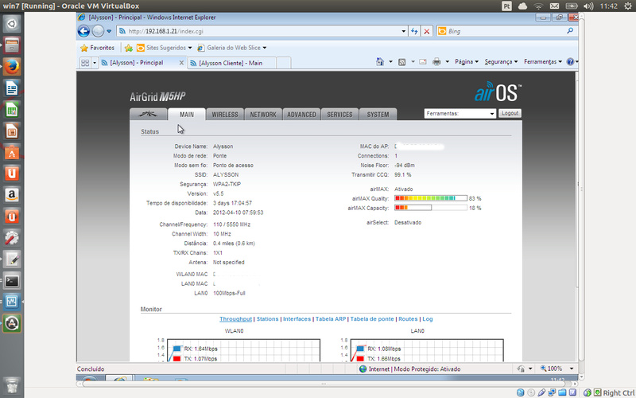
Task: Switch to the SERVICES tab
Action: pyautogui.click(x=339, y=115)
